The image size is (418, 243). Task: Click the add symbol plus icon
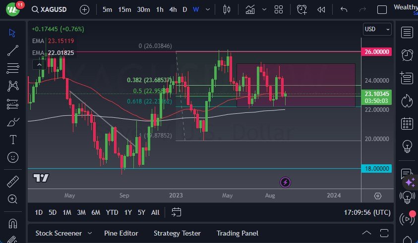(85, 9)
